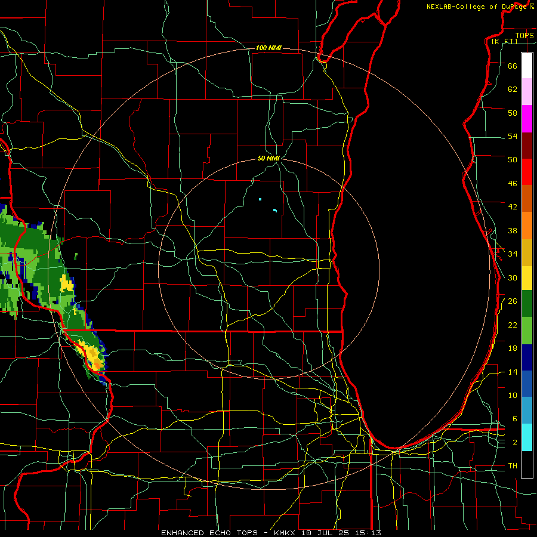This screenshot has width=537, height=537.
Task: Click the "[K FT]" units label
Action: pos(504,41)
